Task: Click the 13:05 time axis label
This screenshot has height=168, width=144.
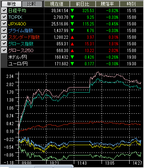Action: click(110, 163)
